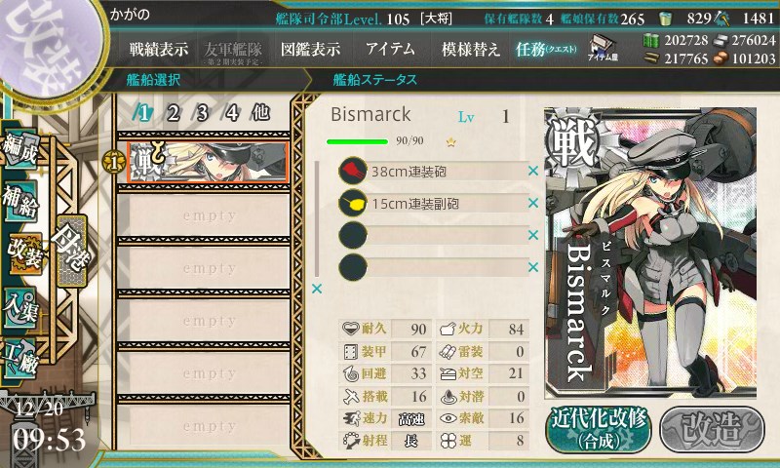The height and width of the screenshot is (468, 780).
Task: Open 任務 (クエスト) quest menu
Action: 546,49
